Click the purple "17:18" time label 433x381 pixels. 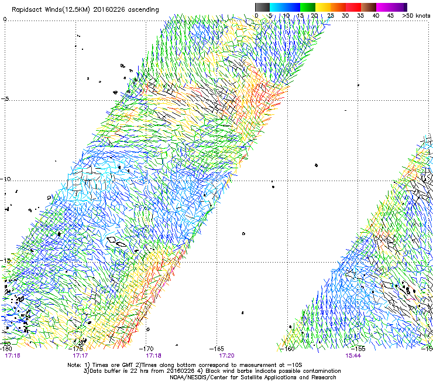pos(153,356)
